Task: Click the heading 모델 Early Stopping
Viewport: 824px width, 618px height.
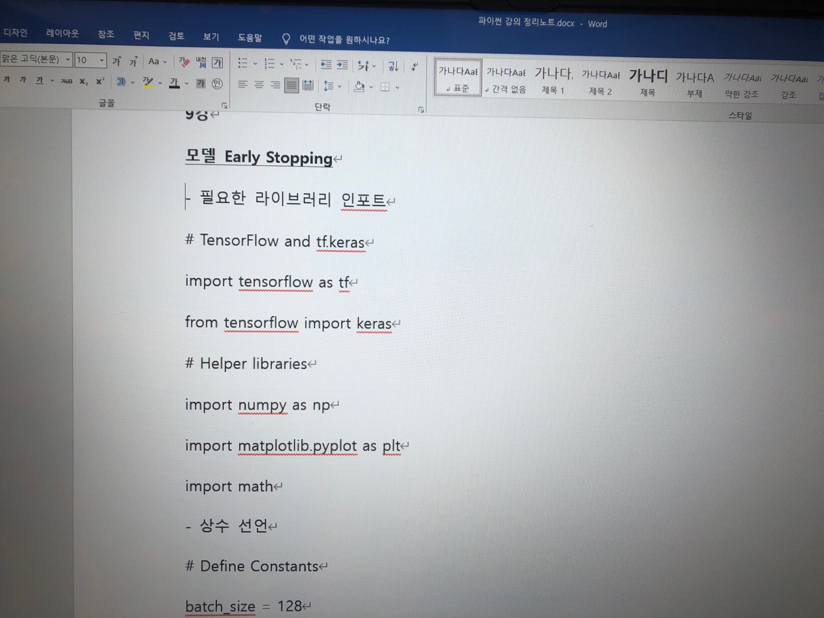Action: coord(259,157)
